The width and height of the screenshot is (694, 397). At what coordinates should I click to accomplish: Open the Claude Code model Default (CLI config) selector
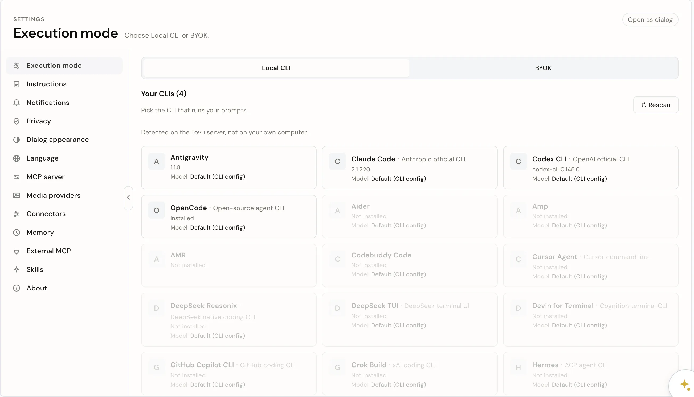[398, 179]
